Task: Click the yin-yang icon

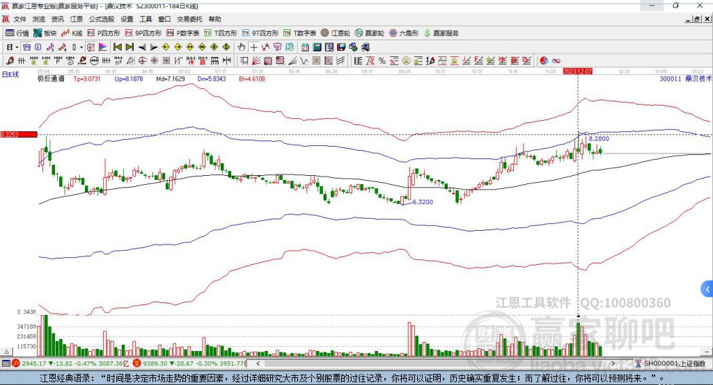Action: [544, 61]
